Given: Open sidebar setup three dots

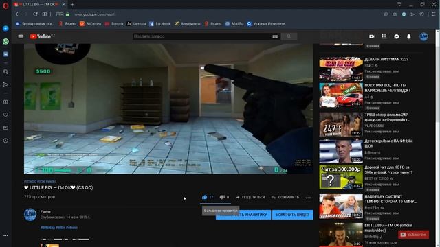Looking at the screenshot, I should click(x=5, y=235).
